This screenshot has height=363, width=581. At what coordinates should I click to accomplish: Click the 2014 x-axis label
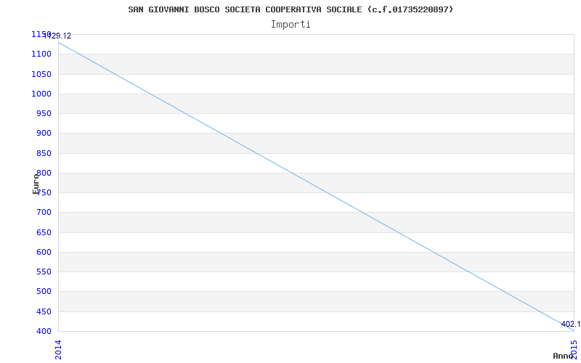click(58, 349)
